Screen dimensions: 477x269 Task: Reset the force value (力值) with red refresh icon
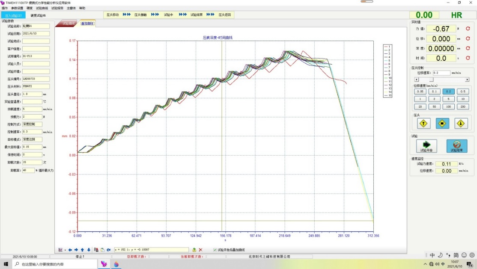(x=468, y=29)
